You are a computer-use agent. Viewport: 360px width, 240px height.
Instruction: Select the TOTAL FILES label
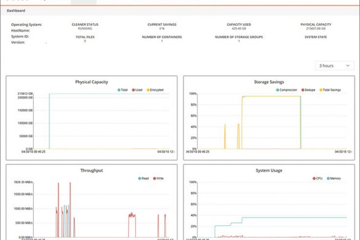[85, 37]
